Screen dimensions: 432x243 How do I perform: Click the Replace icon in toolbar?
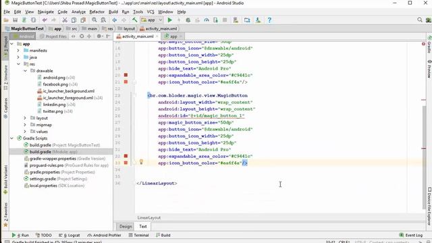103,20
